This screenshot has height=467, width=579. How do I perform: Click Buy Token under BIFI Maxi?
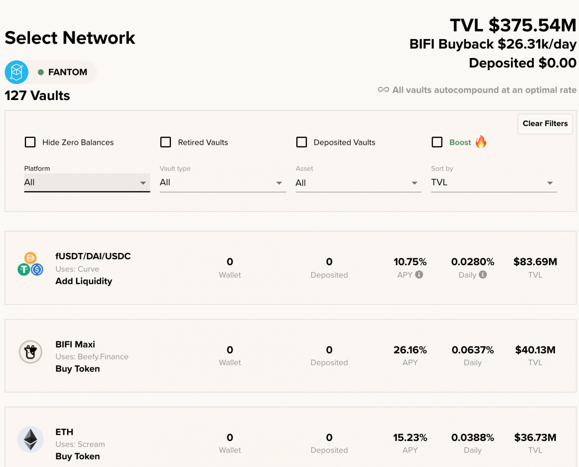tap(78, 369)
